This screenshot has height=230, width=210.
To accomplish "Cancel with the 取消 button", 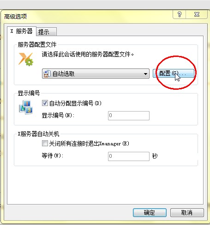I will click(187, 212).
